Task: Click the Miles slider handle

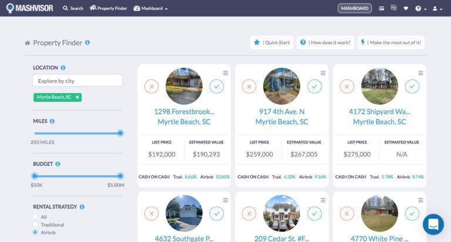Action: pyautogui.click(x=120, y=133)
